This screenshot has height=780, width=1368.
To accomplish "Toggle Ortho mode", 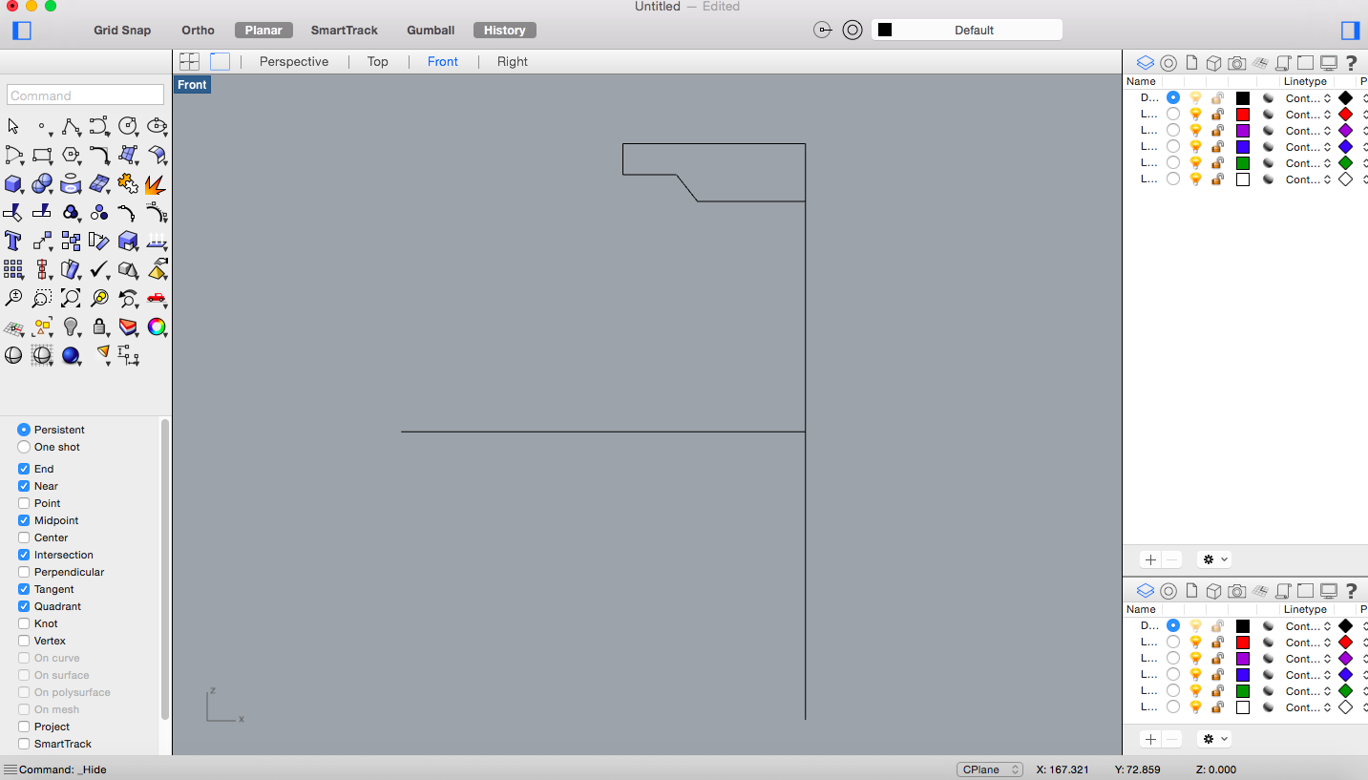I will (x=198, y=31).
